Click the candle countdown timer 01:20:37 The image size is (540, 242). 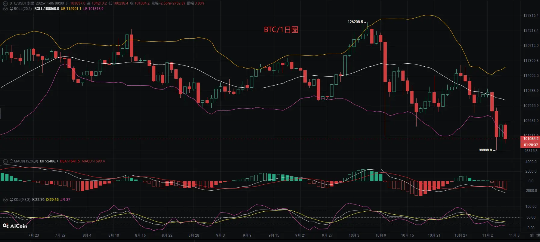[530, 145]
